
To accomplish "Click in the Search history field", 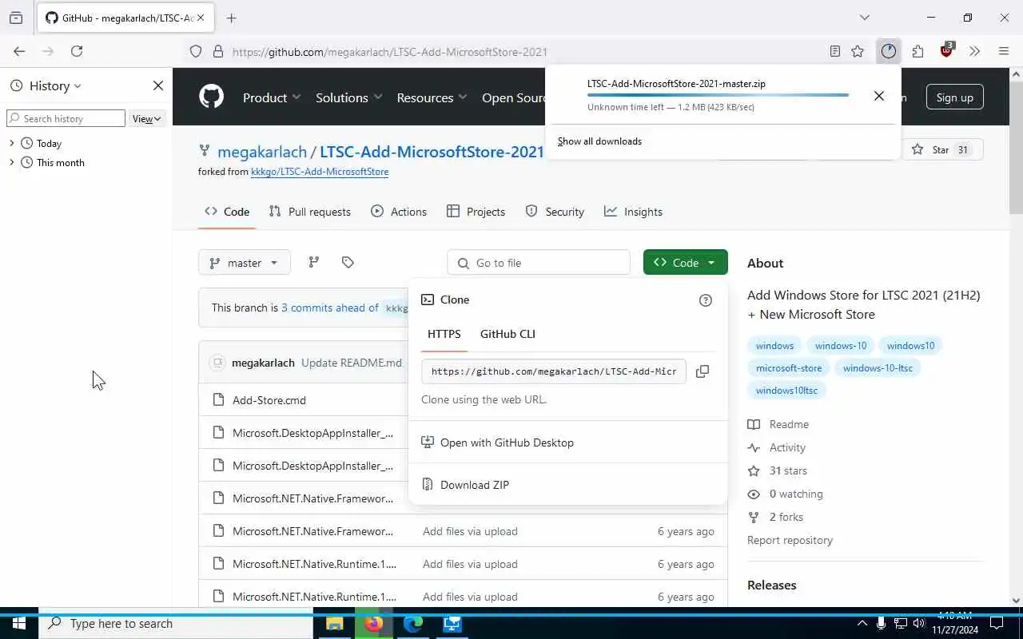I will pos(66,118).
